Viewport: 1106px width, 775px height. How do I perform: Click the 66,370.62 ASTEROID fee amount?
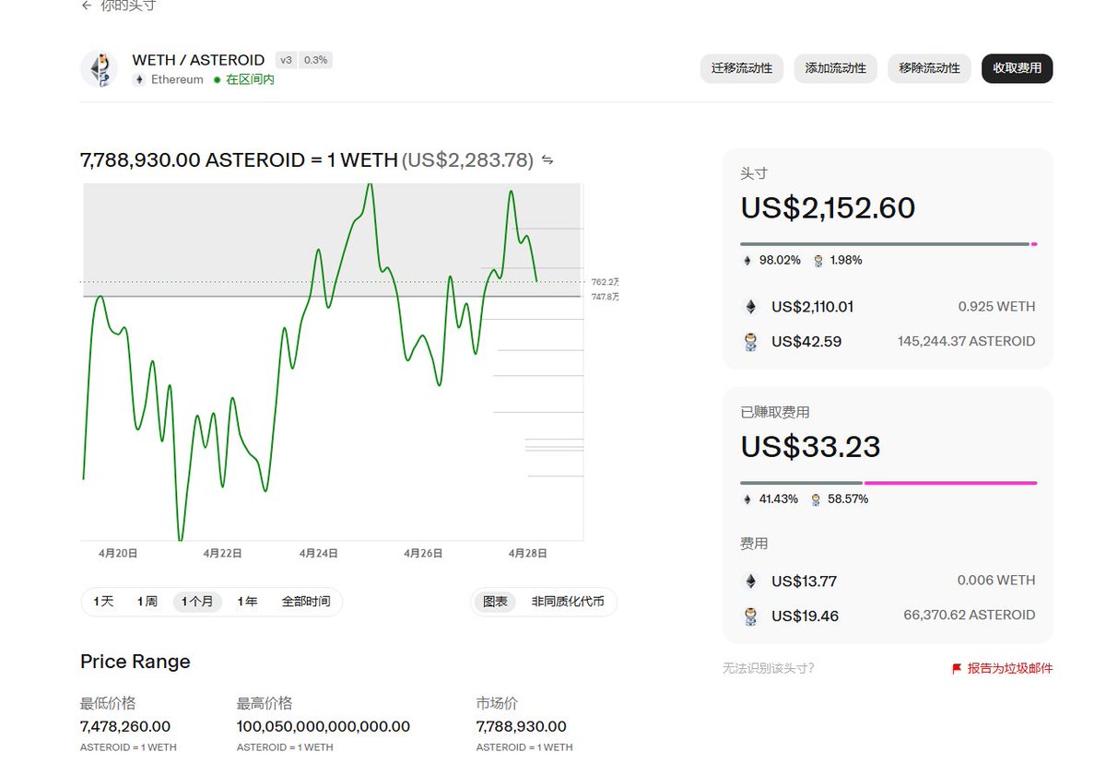[x=970, y=616]
